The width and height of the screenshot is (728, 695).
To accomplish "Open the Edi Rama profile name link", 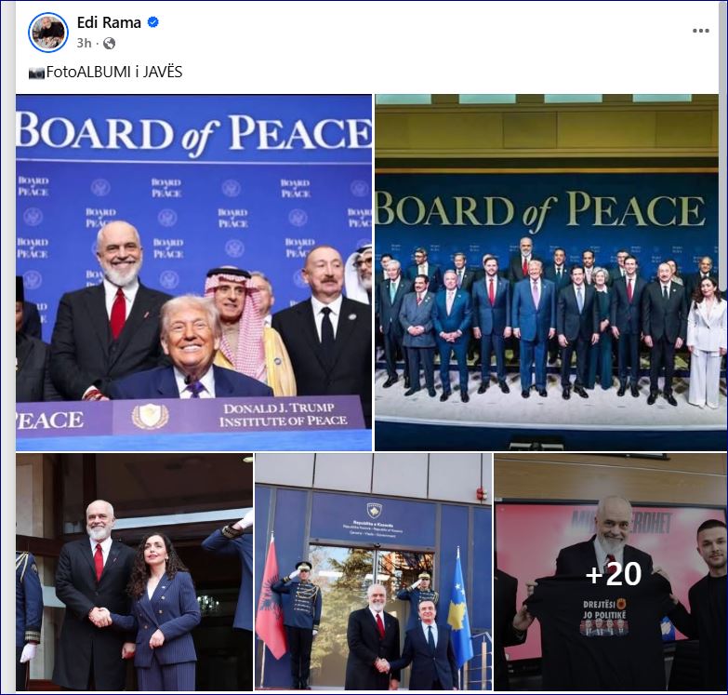I will (109, 22).
